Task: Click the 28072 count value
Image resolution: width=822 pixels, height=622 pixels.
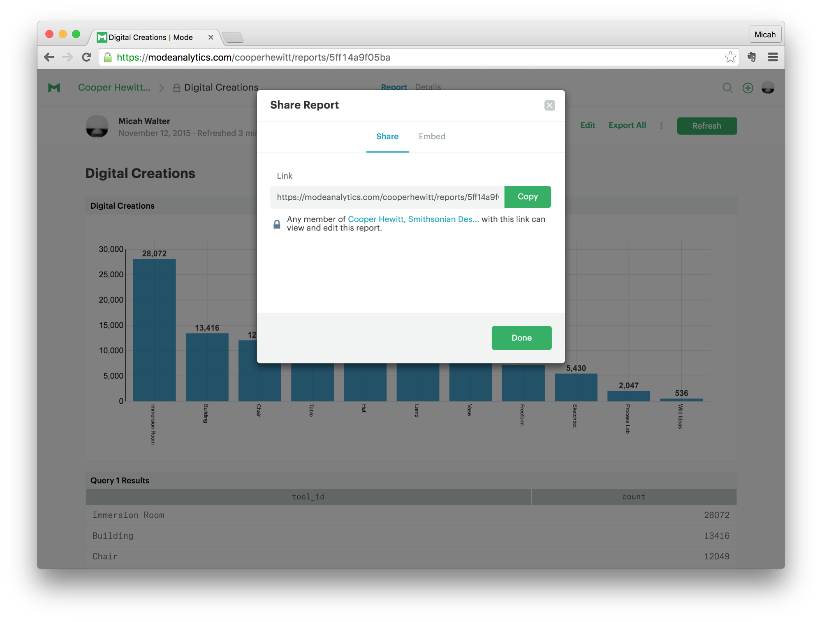Action: point(716,515)
